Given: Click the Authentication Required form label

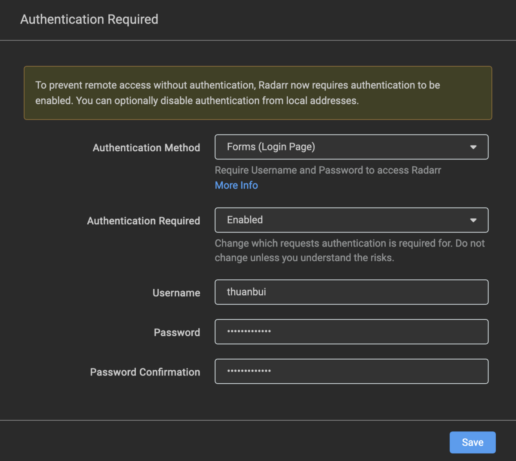Looking at the screenshot, I should pyautogui.click(x=143, y=221).
